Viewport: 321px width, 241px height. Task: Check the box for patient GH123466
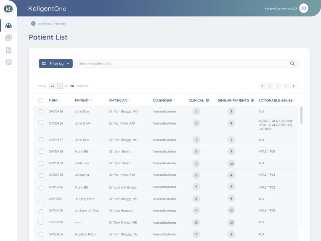pos(41,123)
